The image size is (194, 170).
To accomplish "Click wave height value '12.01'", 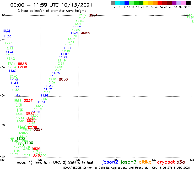I will [53, 79].
